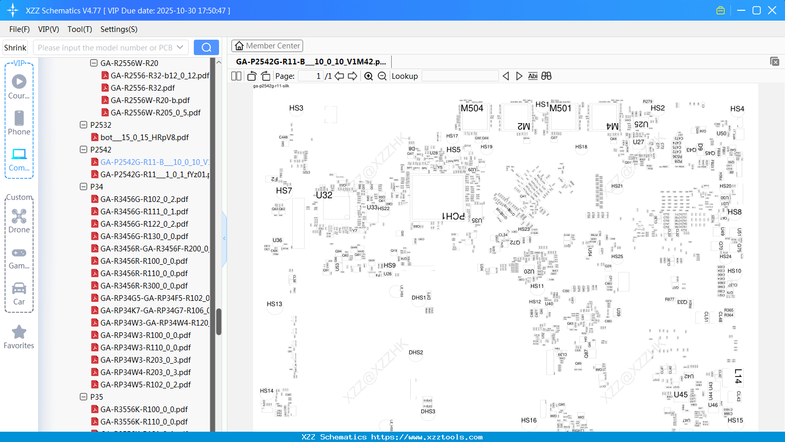The width and height of the screenshot is (785, 442).
Task: Open the model number dropdown arrow
Action: coord(180,47)
